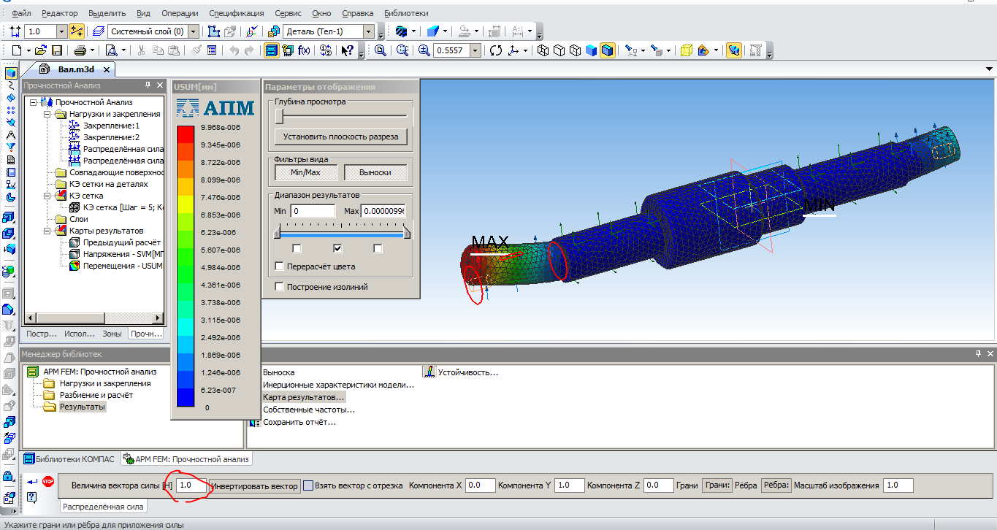The width and height of the screenshot is (997, 530).
Task: Open the variables f(x) tool
Action: coord(304,50)
